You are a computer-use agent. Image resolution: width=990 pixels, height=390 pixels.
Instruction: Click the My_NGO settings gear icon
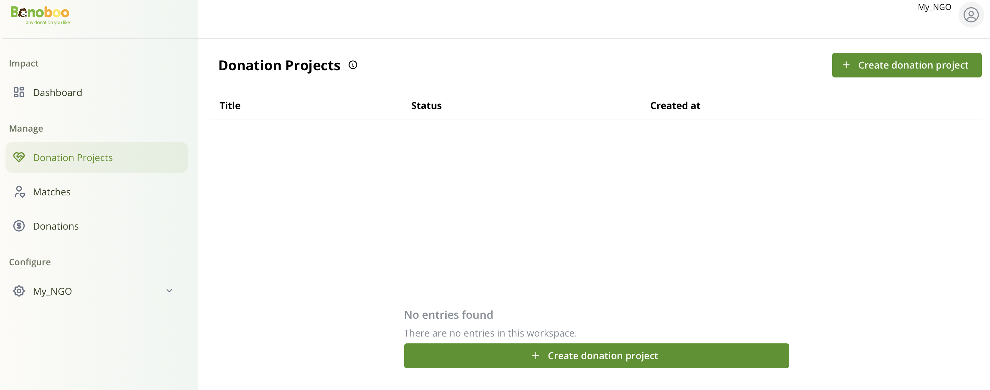tap(19, 291)
